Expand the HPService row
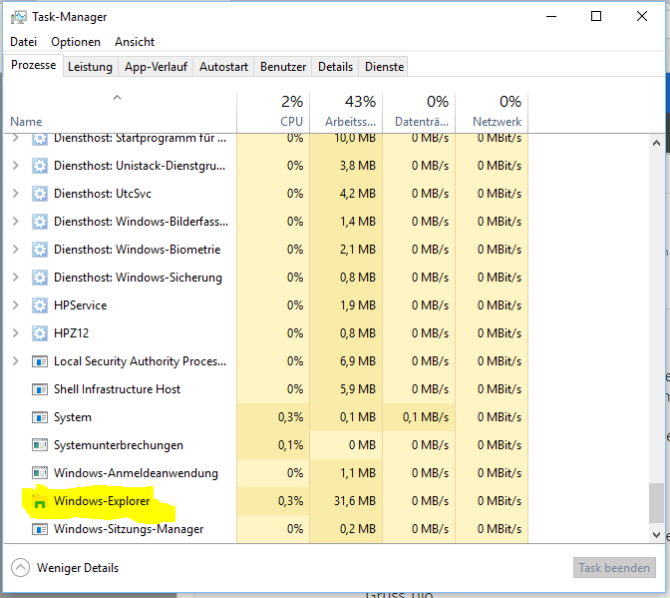The height and width of the screenshot is (598, 670). pos(15,305)
